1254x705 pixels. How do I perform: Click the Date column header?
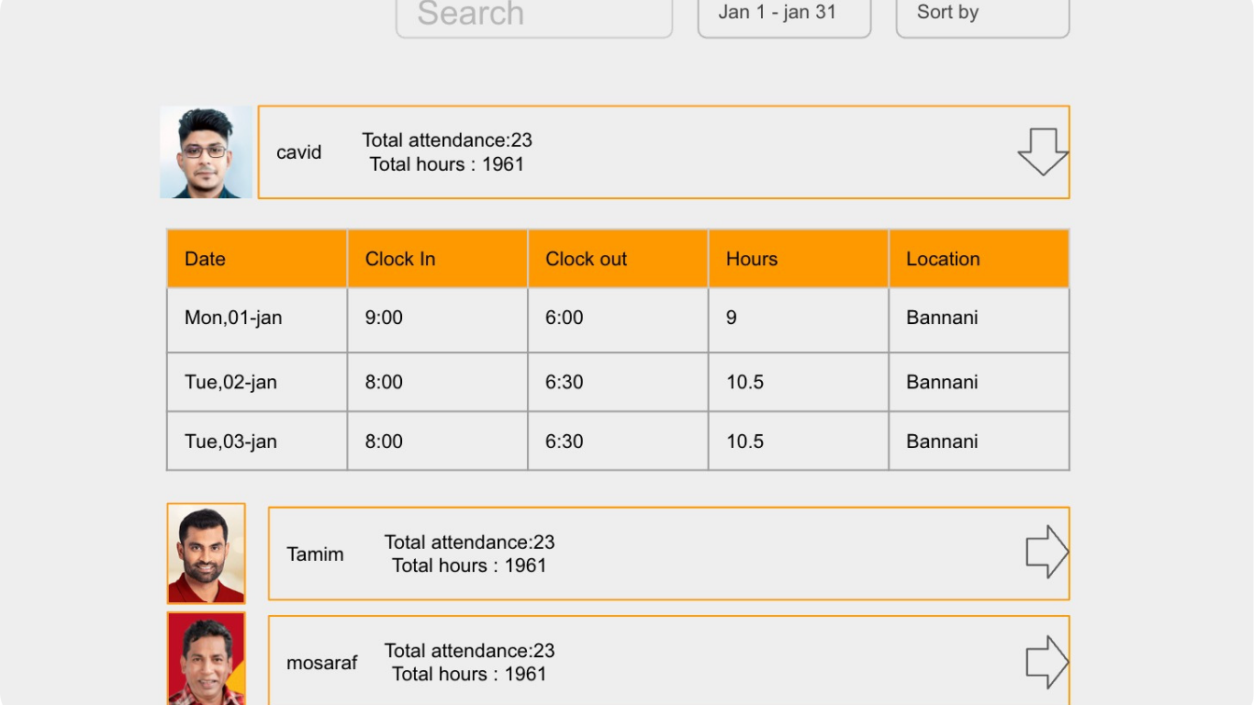(256, 259)
